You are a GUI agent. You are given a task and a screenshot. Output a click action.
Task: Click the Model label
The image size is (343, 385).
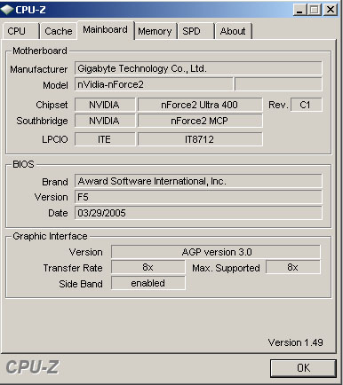(x=55, y=85)
